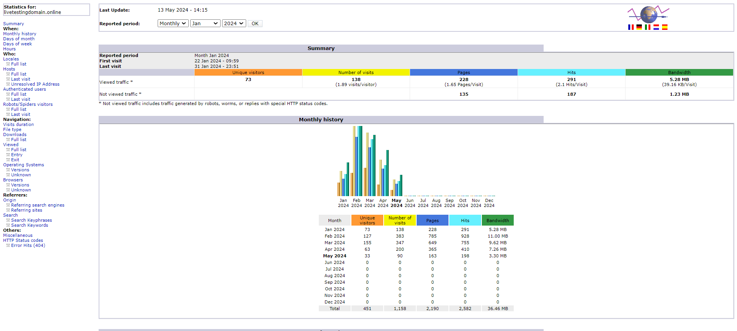Open the Monthly history sidebar link

click(20, 34)
